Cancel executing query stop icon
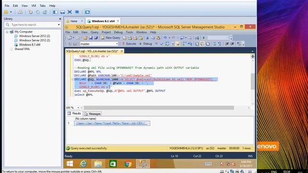Image resolution: width=308 pixels, height=173 pixels. [x=156, y=44]
